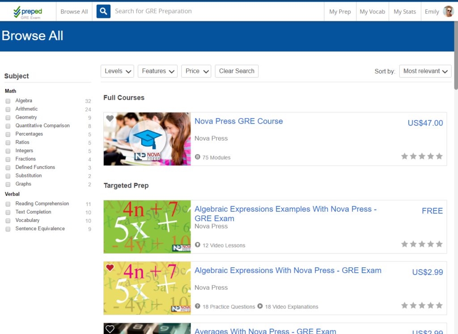Viewport: 458px width, 334px height.
Task: Open the Nova Press GRE Course thumbnail
Action: [147, 139]
